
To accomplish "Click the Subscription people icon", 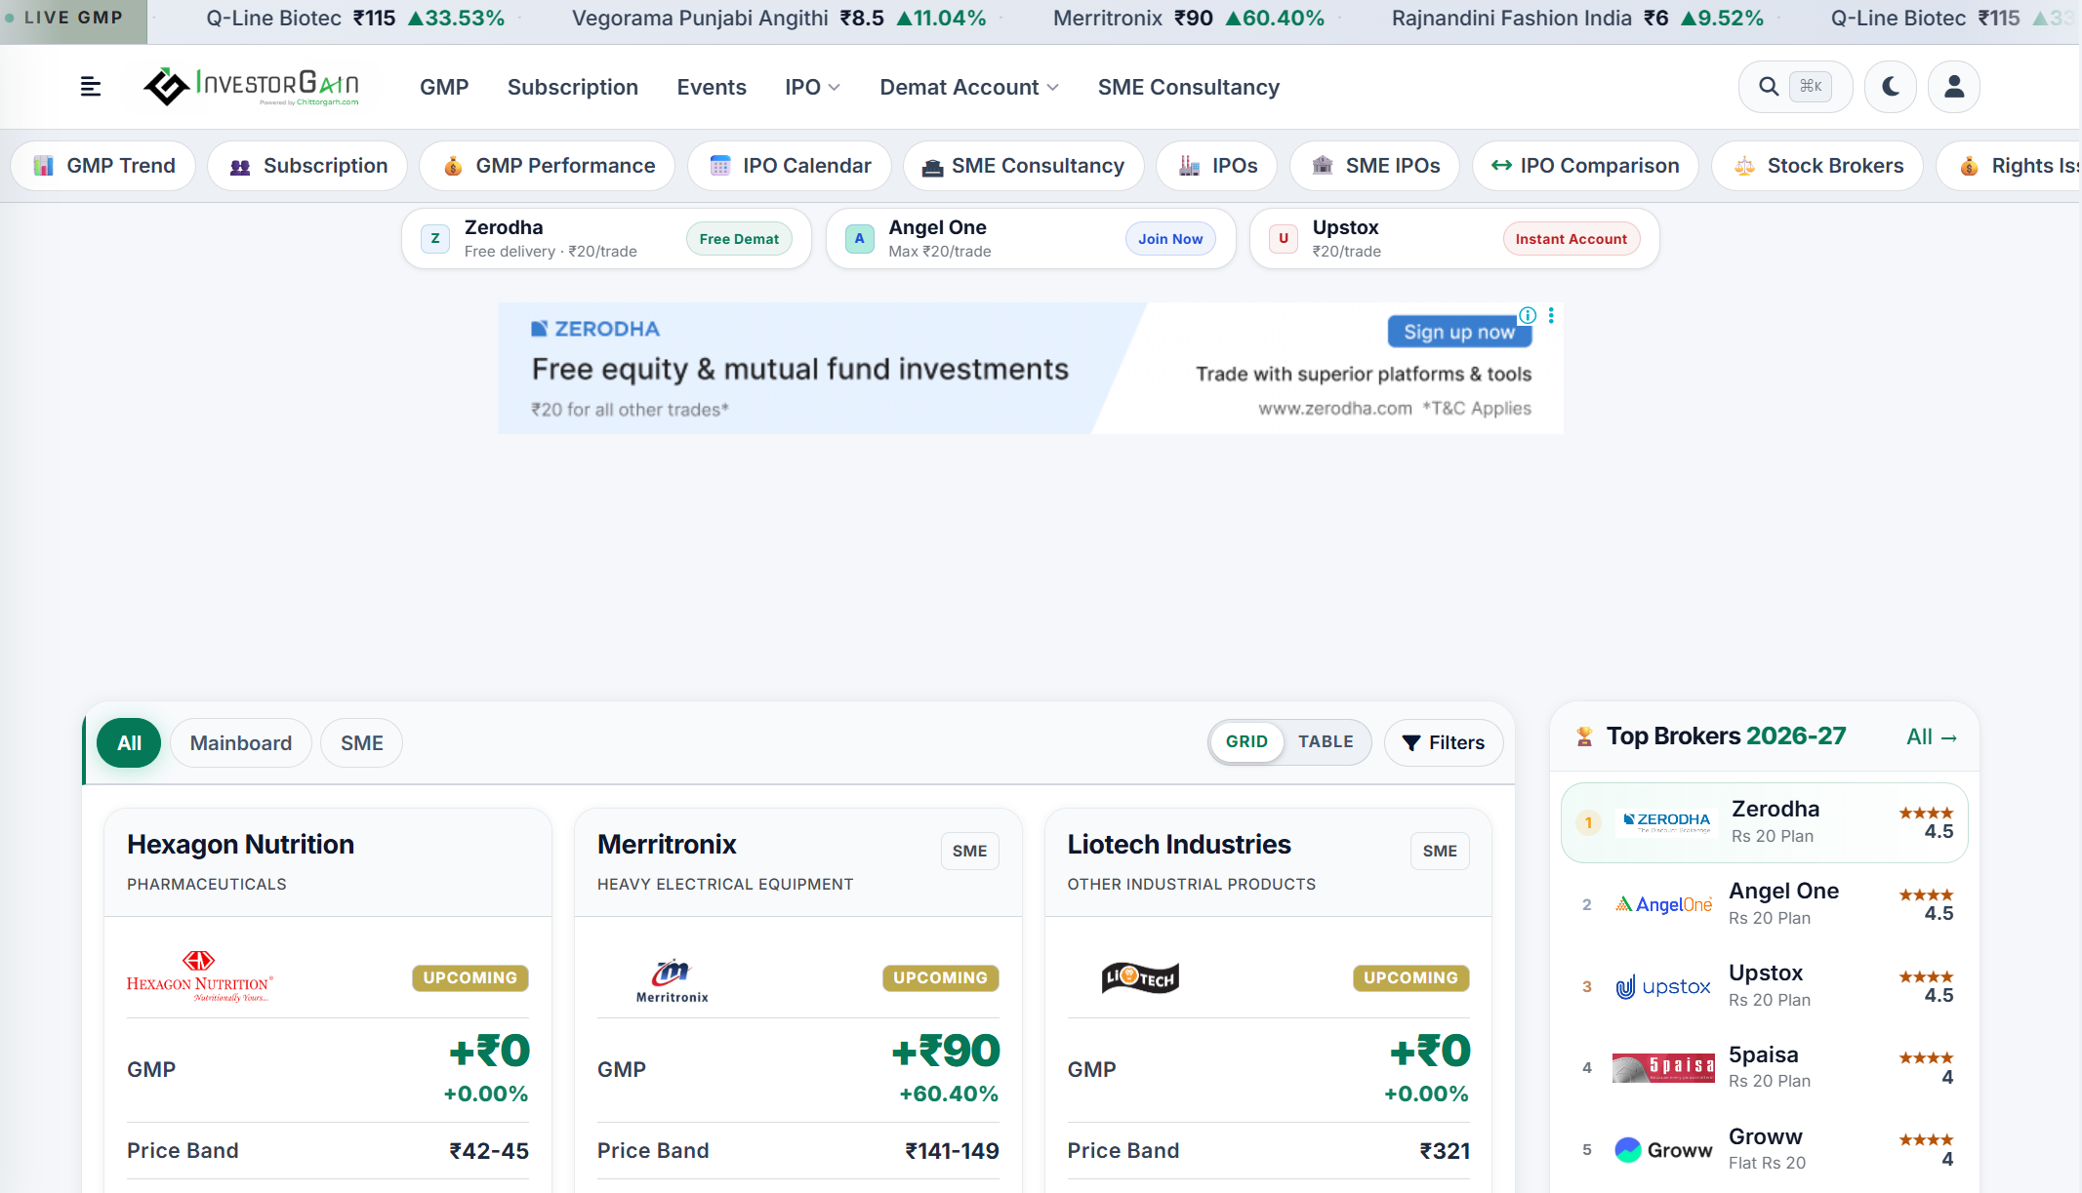I will point(240,167).
